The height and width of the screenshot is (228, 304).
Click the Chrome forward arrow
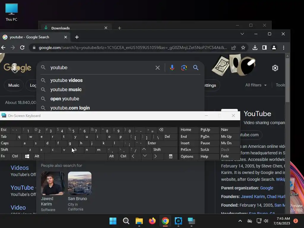(13, 47)
